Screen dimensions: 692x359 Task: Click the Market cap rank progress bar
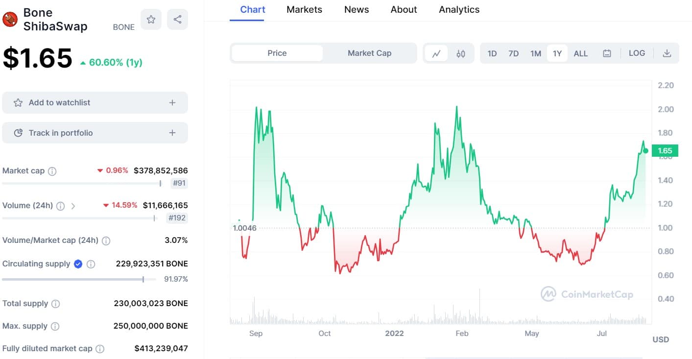coord(82,184)
